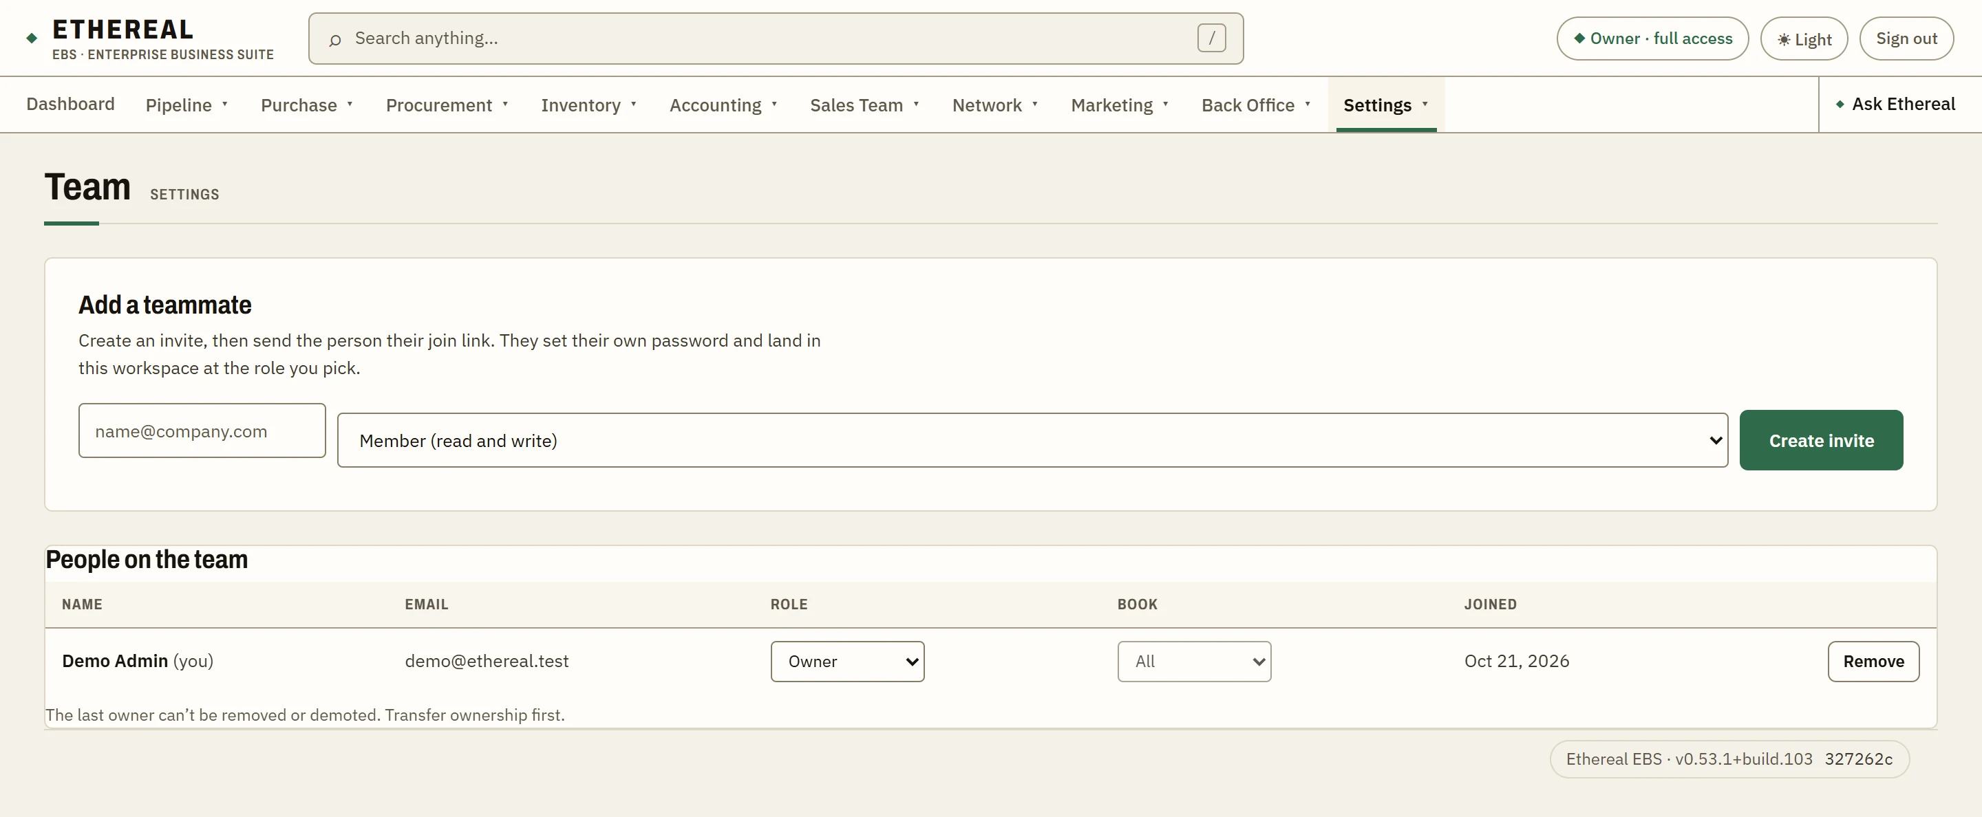Viewport: 1982px width, 817px height.
Task: Click Sign out
Action: point(1906,39)
